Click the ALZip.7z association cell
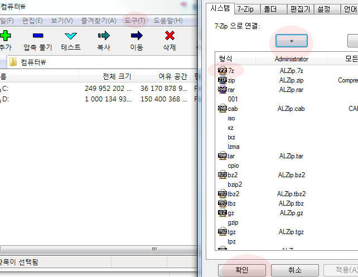The height and width of the screenshot is (277, 358). pyautogui.click(x=291, y=71)
